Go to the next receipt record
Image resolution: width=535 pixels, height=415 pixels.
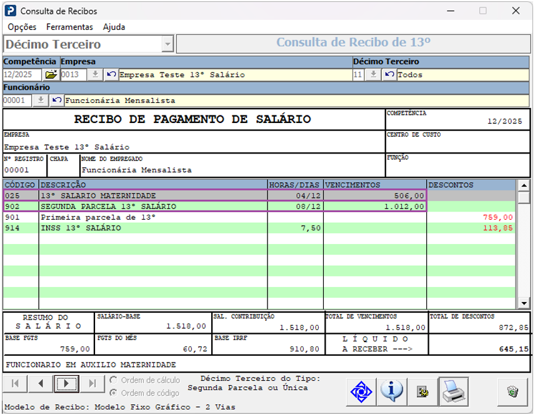[x=66, y=383]
